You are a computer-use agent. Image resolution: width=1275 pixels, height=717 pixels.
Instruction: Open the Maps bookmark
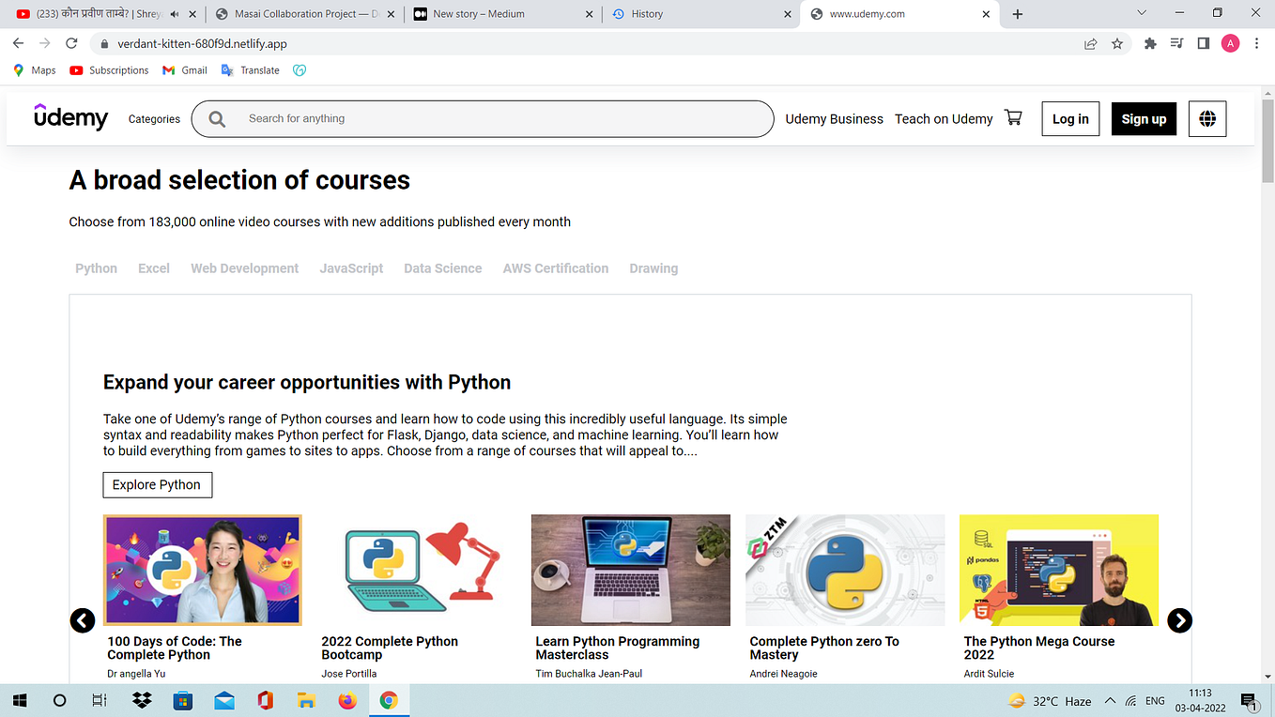coord(35,70)
